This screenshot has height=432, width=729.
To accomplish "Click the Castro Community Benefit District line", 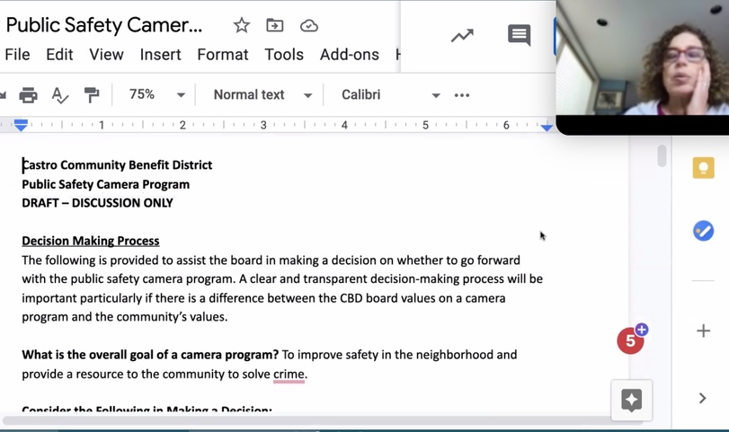I will pos(117,165).
